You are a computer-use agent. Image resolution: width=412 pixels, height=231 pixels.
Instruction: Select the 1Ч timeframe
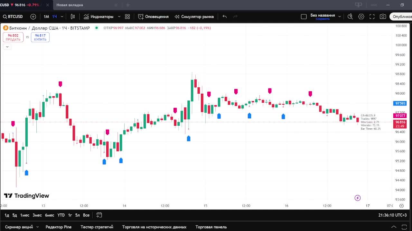click(54, 17)
